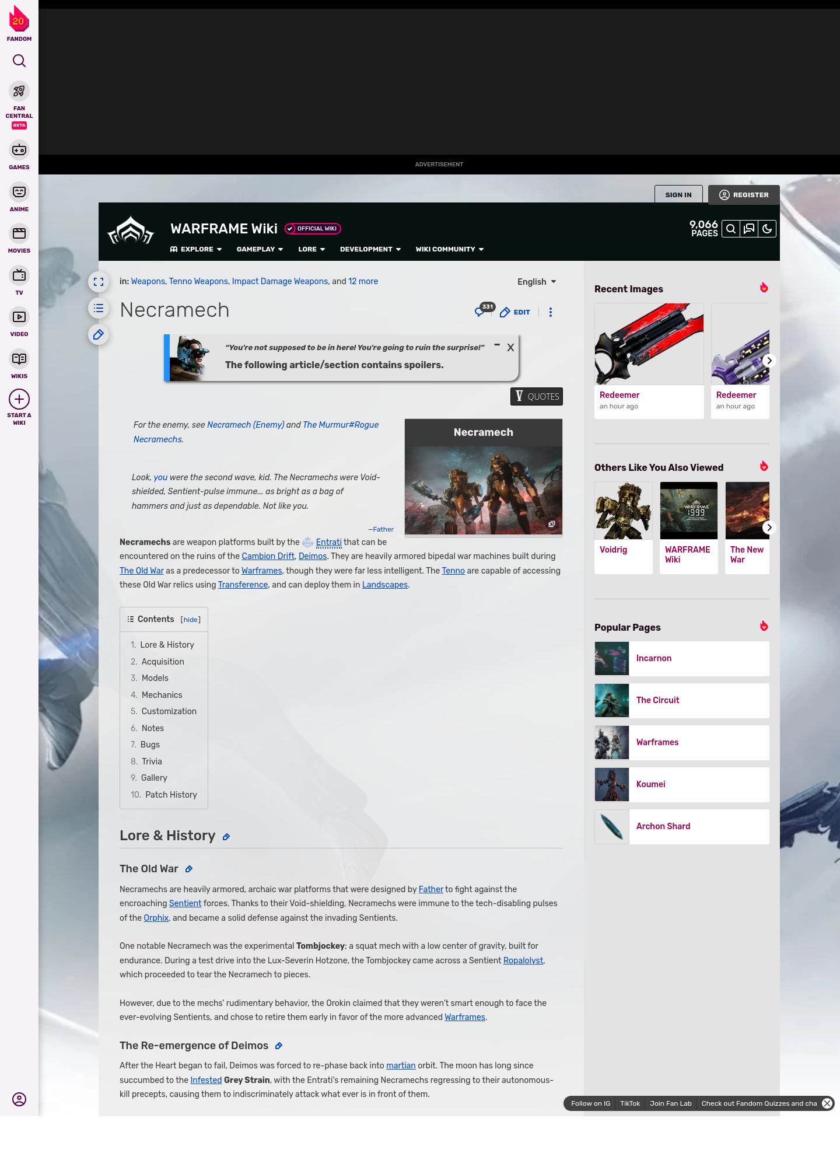
Task: Jump to Trivia in Contents
Action: [x=152, y=761]
